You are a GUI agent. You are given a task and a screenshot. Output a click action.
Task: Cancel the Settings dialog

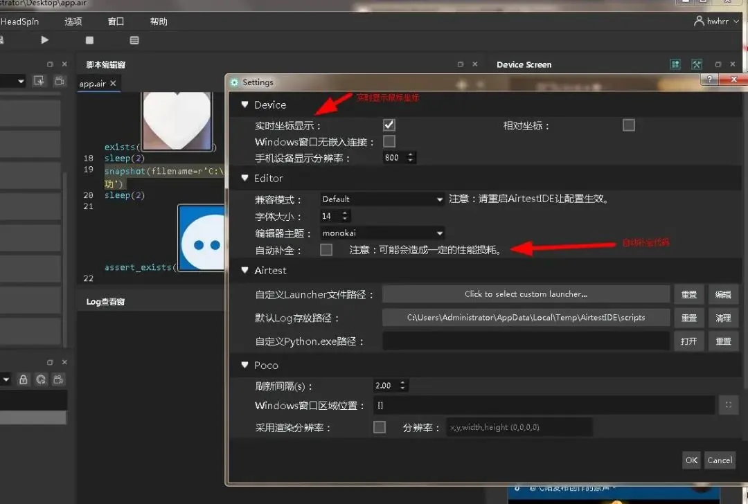pos(720,460)
